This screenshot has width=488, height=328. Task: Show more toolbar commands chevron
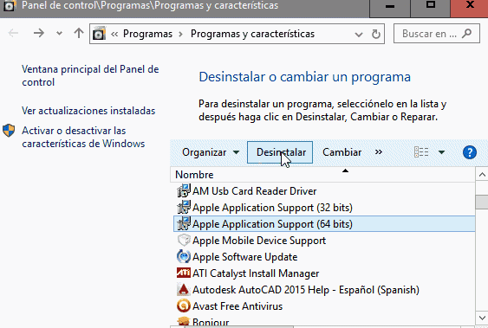point(379,152)
